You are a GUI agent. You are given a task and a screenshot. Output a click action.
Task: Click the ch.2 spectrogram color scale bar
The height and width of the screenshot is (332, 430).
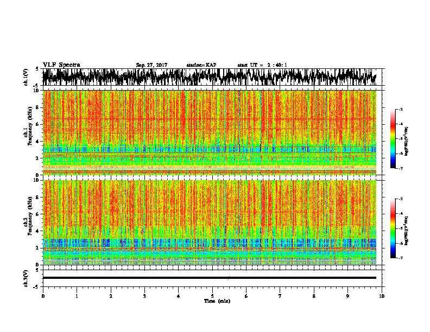click(x=393, y=228)
